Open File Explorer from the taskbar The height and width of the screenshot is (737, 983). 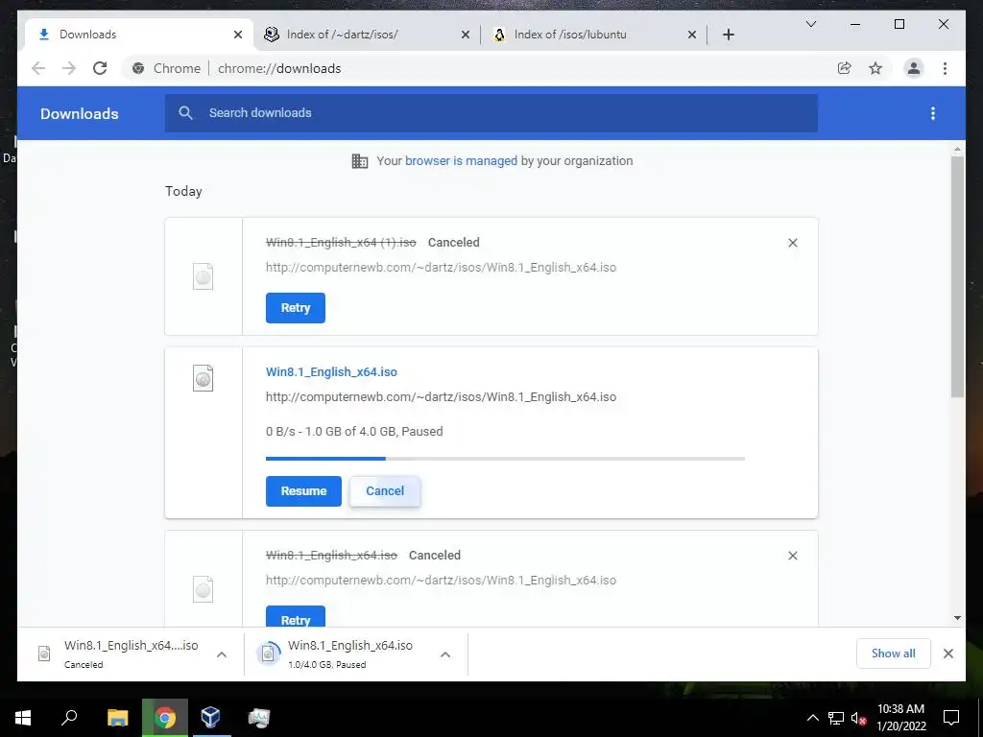pyautogui.click(x=117, y=718)
